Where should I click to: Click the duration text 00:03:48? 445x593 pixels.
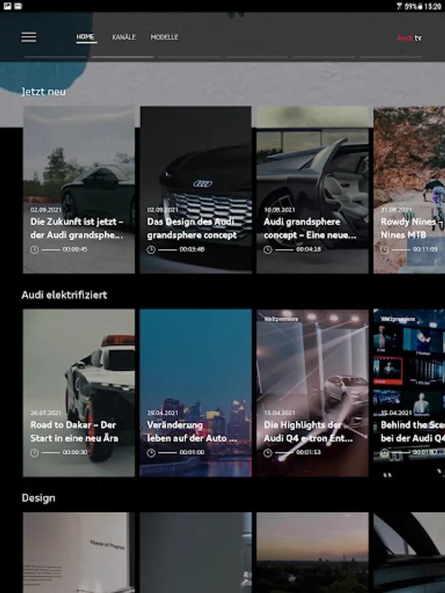[192, 250]
